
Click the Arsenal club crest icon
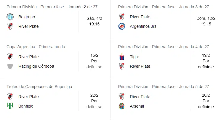click(122, 106)
